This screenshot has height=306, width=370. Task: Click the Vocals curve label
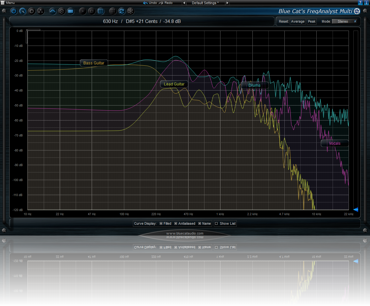click(x=335, y=143)
